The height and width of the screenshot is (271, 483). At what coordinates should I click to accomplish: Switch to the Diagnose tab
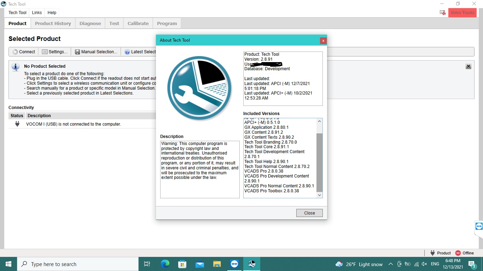click(x=90, y=24)
